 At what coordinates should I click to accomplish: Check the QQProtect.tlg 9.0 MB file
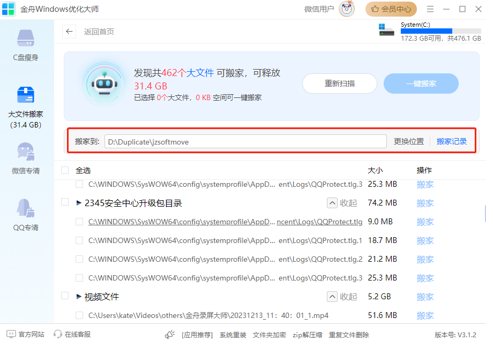[79, 222]
